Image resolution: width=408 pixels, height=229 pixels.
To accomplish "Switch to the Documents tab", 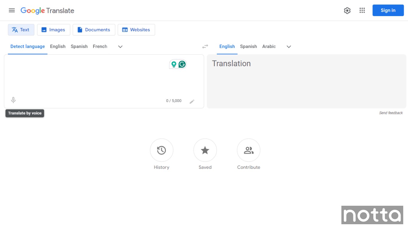I will tap(94, 30).
